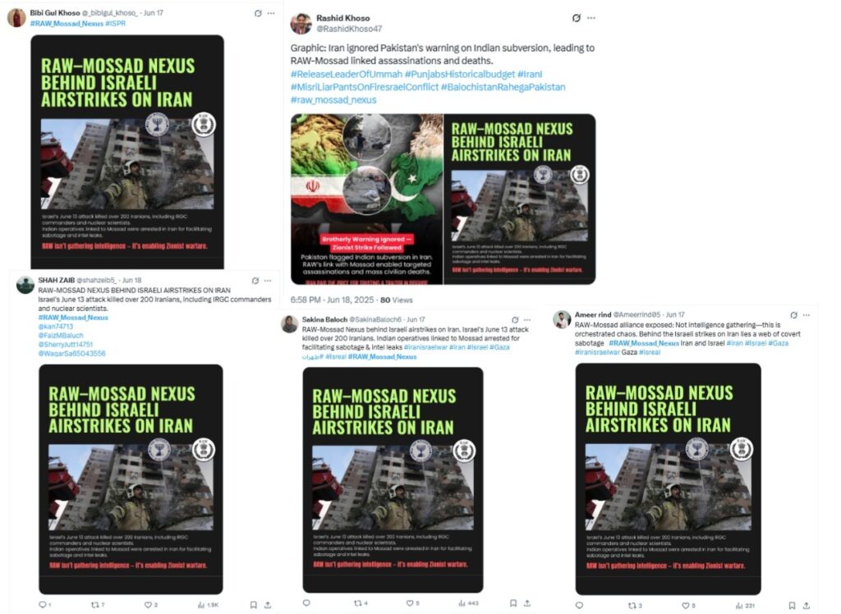
Task: Open more options on Ameer rind's tweet
Action: tap(807, 314)
